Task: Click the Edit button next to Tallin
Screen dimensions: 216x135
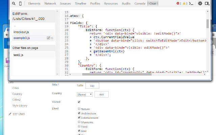Action: [x=92, y=86]
